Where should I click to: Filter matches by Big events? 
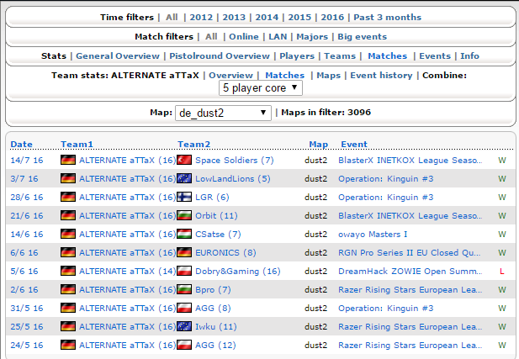[362, 36]
